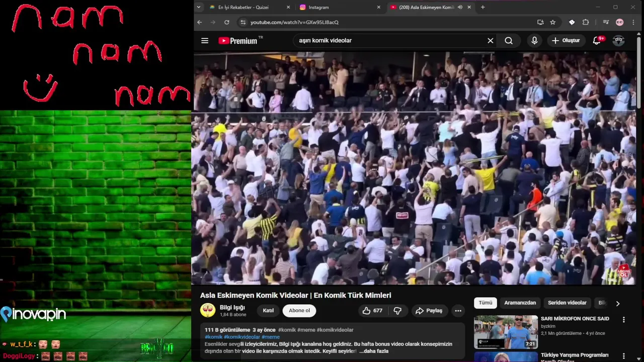
Task: Open the pinned diamond extension icon
Action: coord(572,22)
